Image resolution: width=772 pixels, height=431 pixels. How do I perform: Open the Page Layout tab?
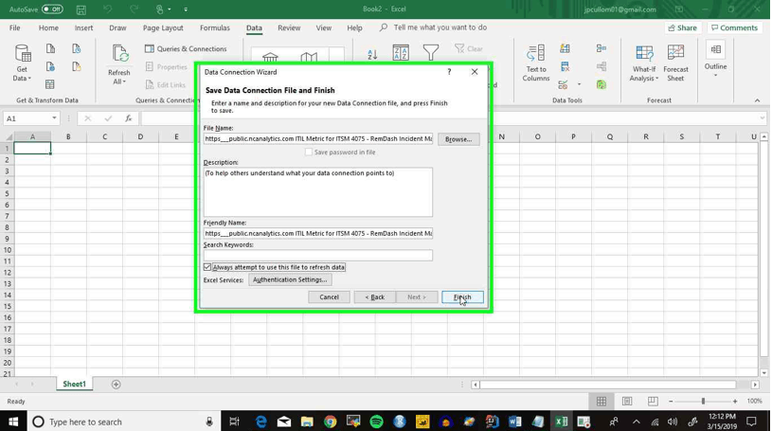(163, 28)
